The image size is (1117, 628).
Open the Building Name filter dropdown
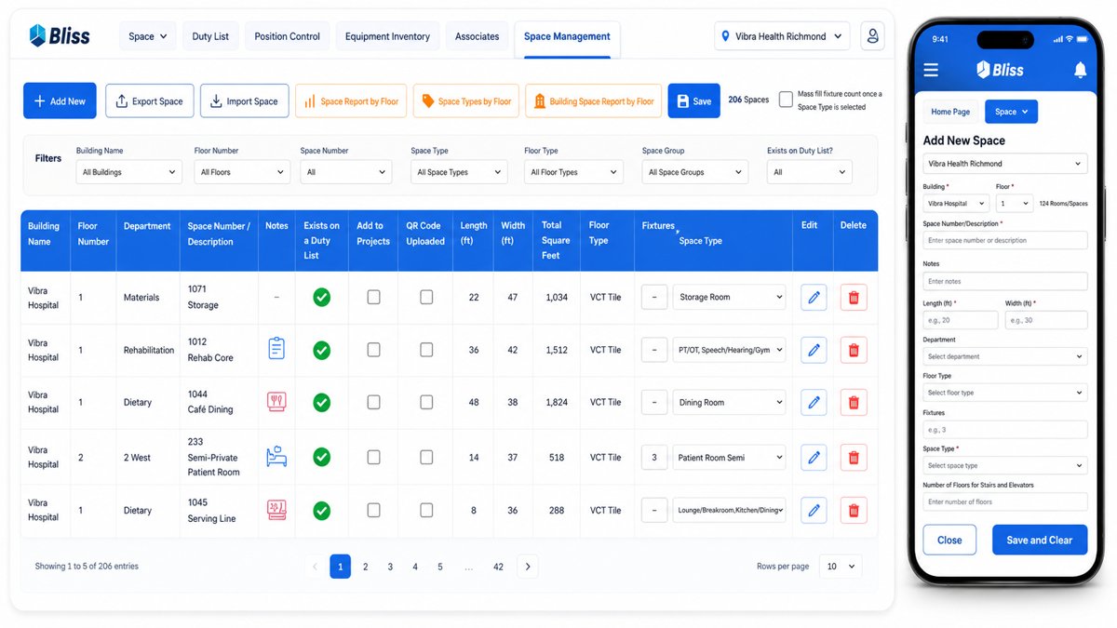pyautogui.click(x=129, y=172)
